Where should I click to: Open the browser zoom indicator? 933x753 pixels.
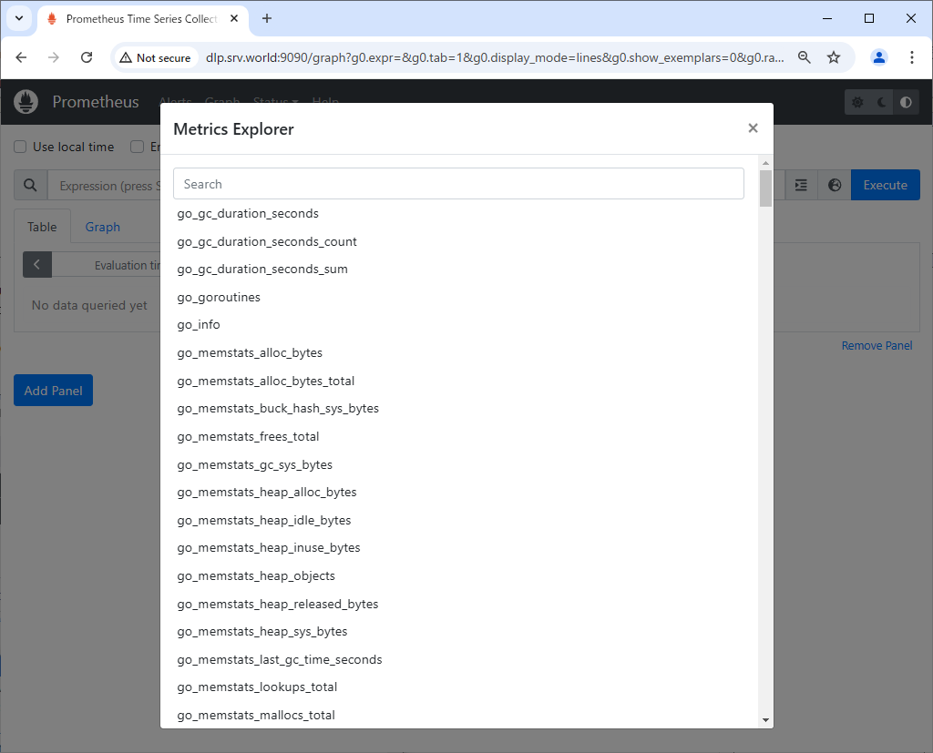pos(804,57)
